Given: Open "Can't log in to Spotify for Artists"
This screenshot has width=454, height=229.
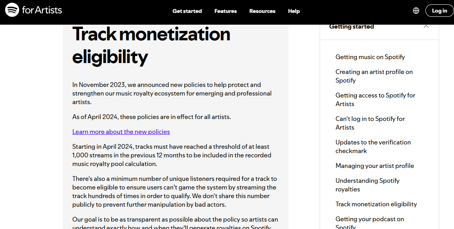Looking at the screenshot, I should tap(370, 123).
